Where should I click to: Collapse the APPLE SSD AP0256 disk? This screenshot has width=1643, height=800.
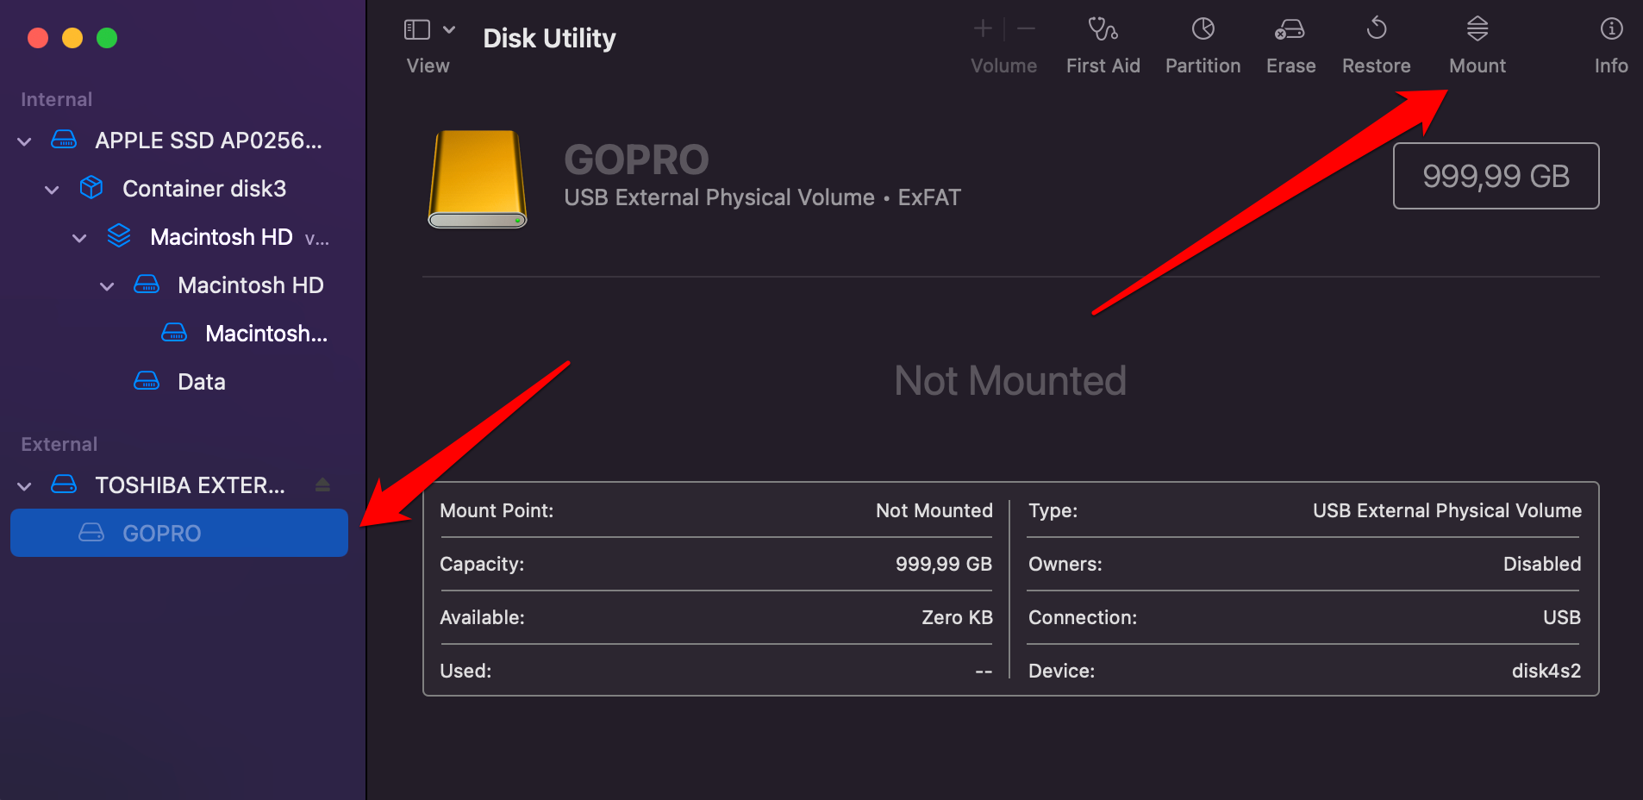coord(24,141)
